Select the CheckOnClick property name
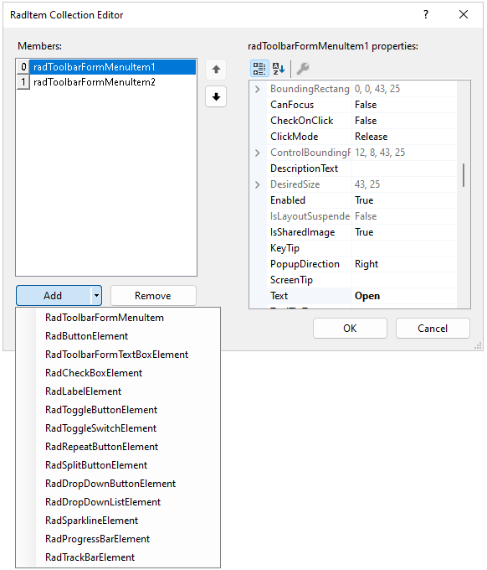 pos(309,121)
